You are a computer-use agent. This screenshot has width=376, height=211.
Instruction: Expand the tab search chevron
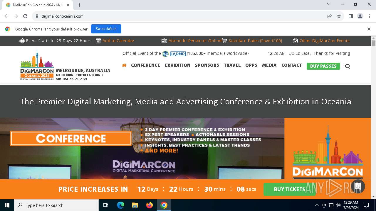(329, 4)
